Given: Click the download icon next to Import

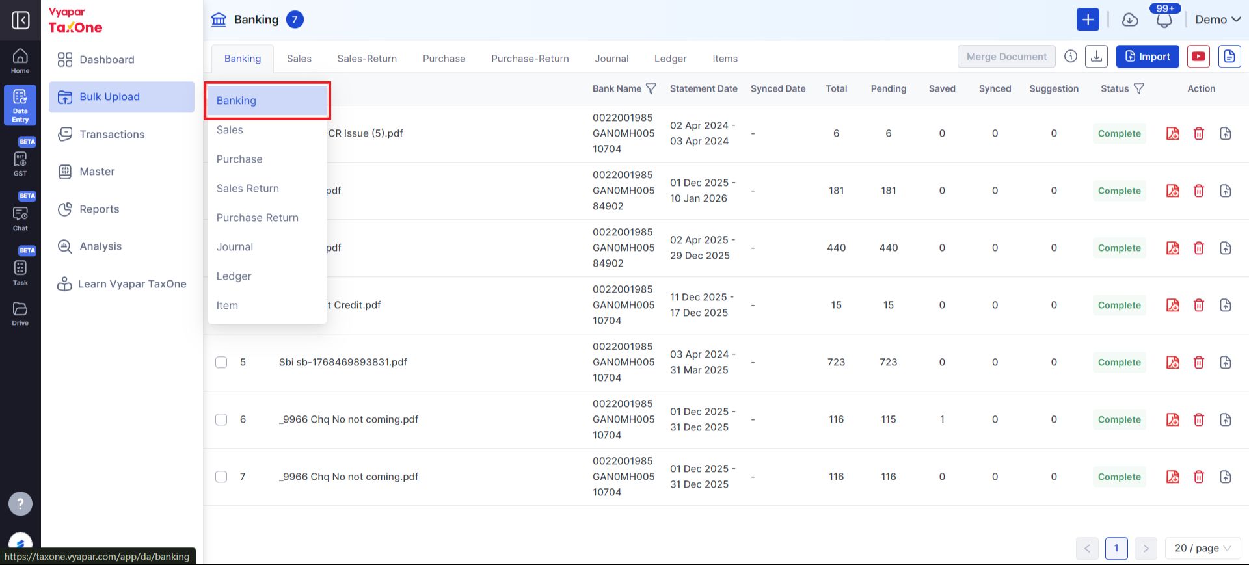Looking at the screenshot, I should click(1097, 57).
